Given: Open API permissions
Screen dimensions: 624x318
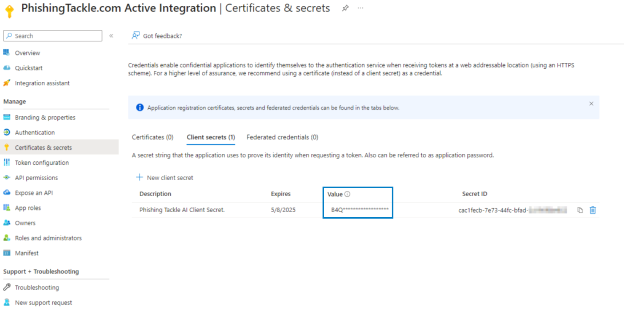Looking at the screenshot, I should point(36,178).
